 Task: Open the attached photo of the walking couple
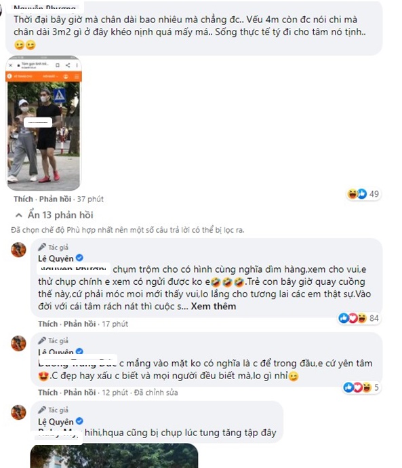coord(43,123)
